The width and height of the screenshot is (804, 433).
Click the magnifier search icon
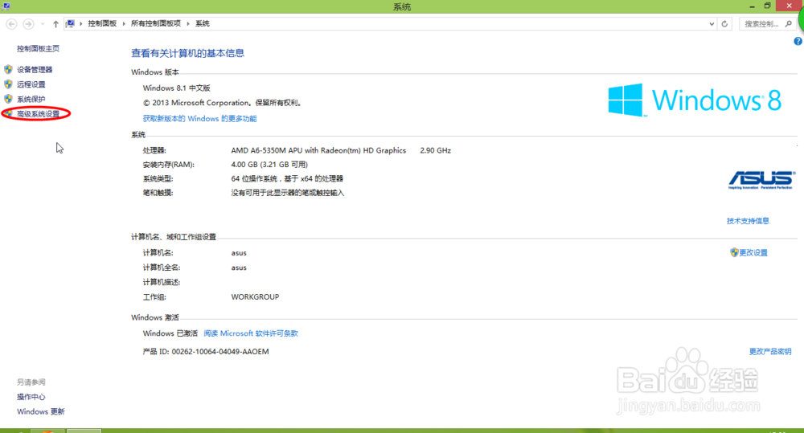tap(789, 23)
